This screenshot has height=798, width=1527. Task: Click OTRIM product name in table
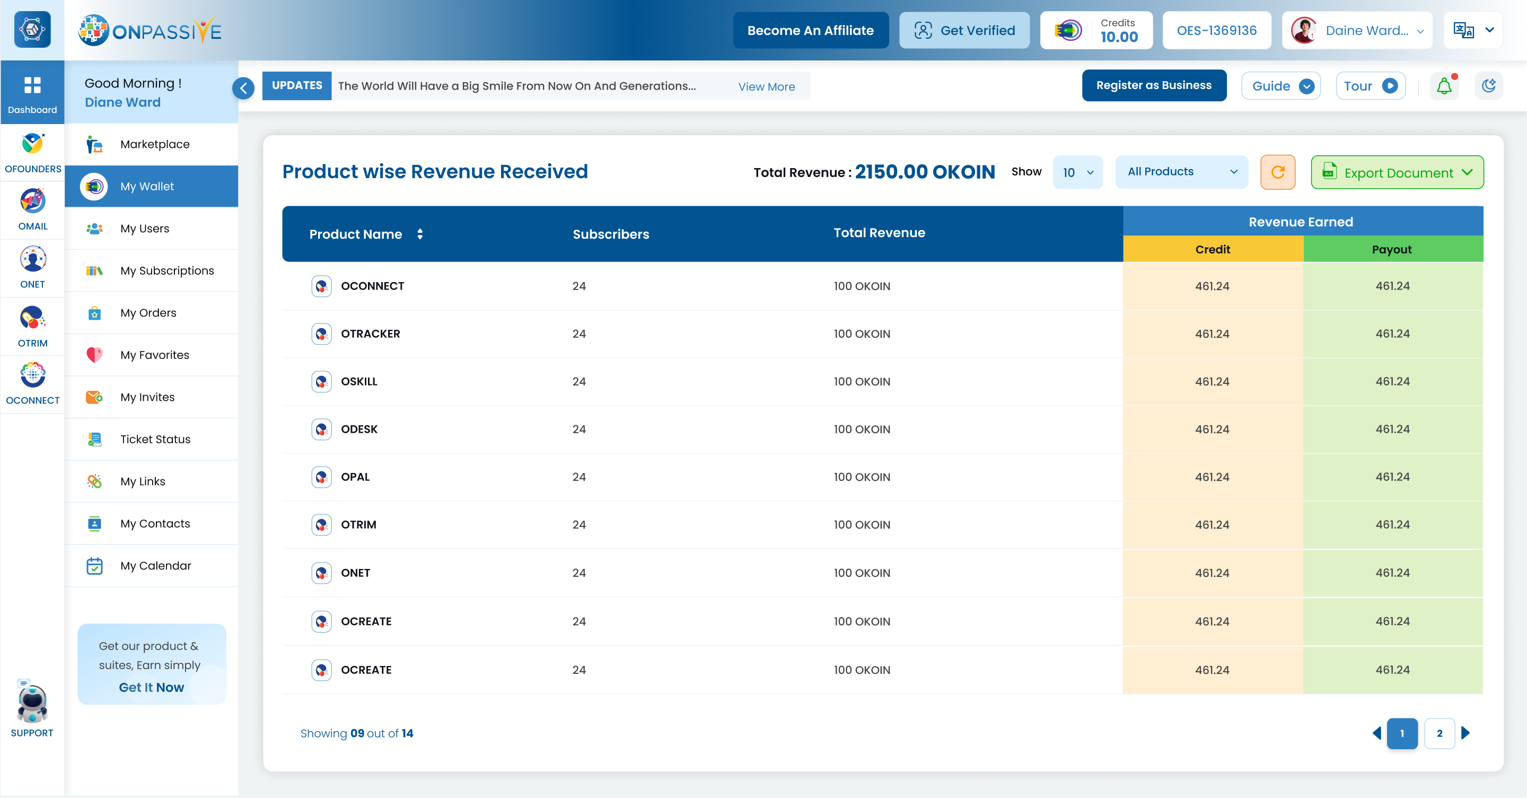tap(358, 525)
